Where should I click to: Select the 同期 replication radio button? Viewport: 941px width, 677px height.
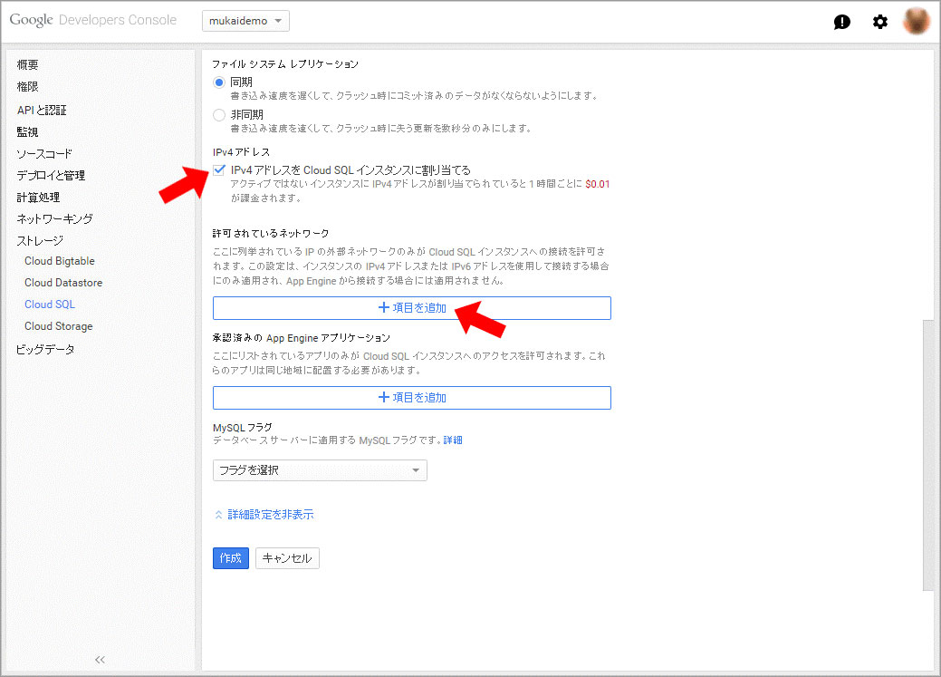(219, 82)
